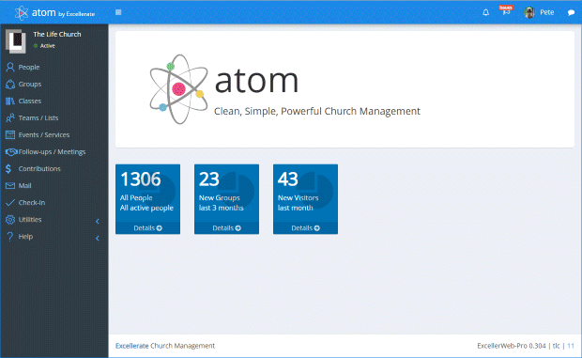Open the Issues flag icon
Screen dimensions: 582x358
pos(506,10)
